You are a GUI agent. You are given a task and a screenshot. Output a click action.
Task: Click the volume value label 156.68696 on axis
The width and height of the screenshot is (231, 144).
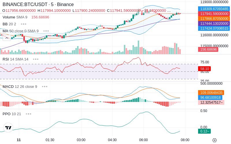[208, 49]
